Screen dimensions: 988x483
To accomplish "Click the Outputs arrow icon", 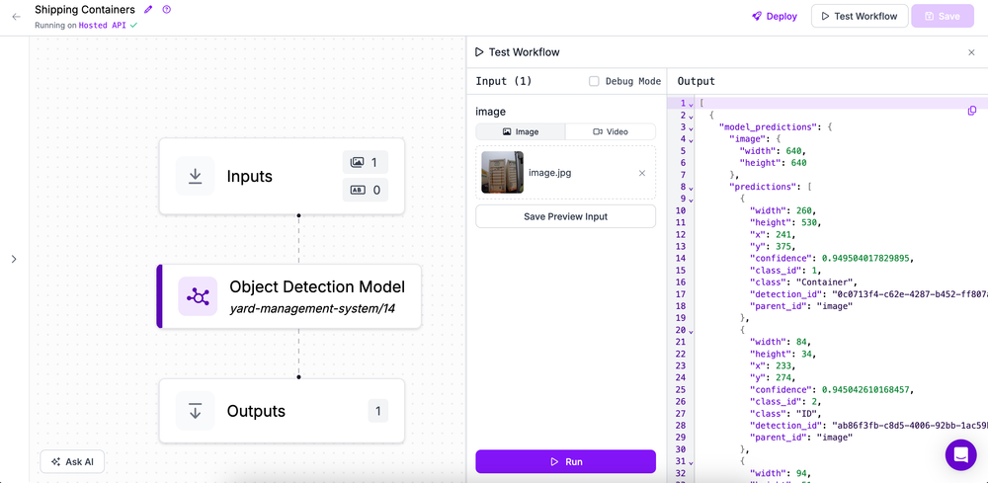I will coord(196,411).
